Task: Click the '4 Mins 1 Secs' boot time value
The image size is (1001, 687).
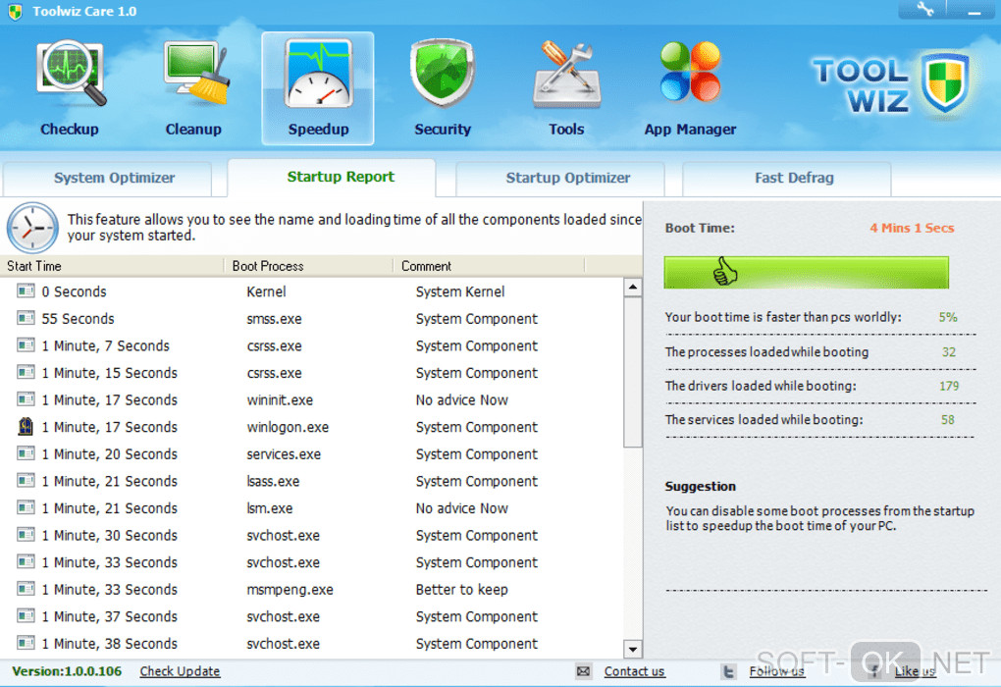Action: pos(912,228)
